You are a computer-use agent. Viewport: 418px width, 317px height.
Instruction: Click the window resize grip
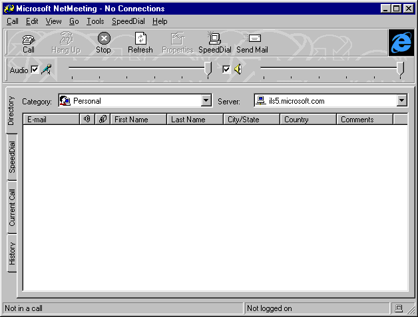click(x=411, y=309)
